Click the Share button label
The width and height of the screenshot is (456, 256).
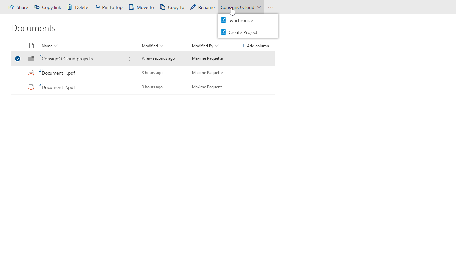(22, 7)
